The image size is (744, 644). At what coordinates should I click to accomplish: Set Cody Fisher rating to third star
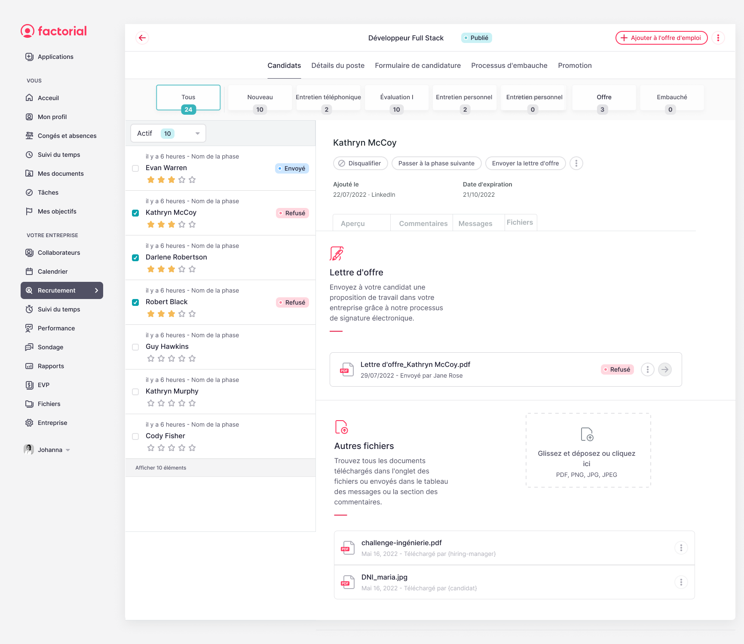coord(171,448)
